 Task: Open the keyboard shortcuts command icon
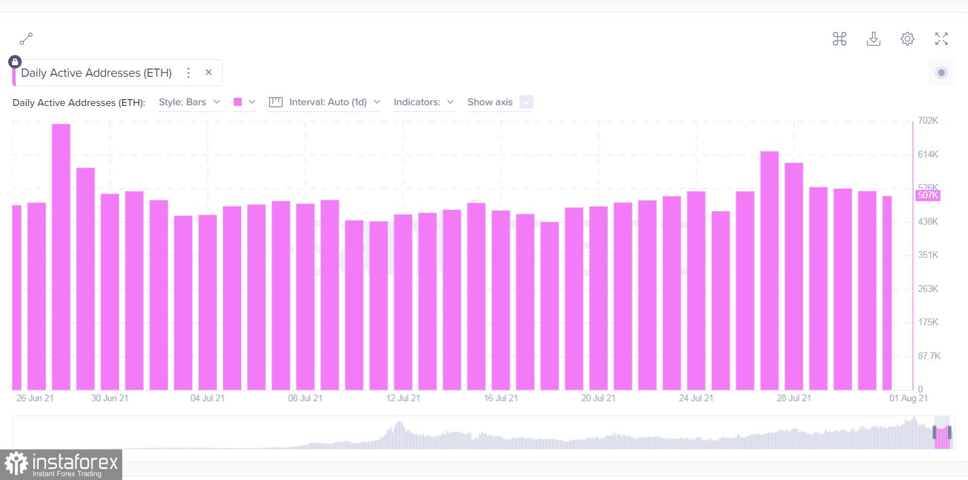(840, 39)
